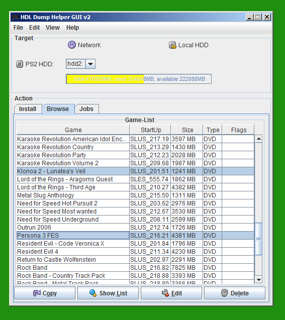The height and width of the screenshot is (320, 285).
Task: Click the Delete button
Action: coord(235,293)
